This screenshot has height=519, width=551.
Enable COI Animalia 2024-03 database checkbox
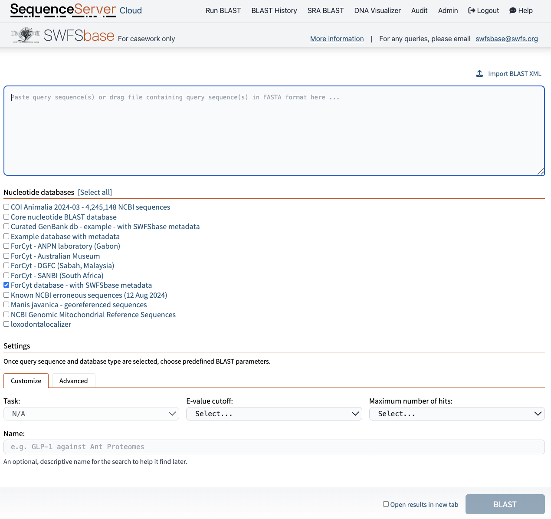(x=7, y=207)
